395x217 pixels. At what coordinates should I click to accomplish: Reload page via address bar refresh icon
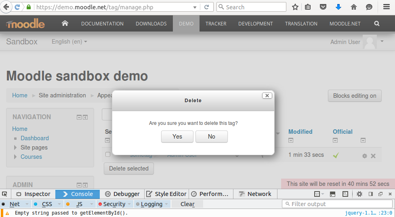pyautogui.click(x=206, y=7)
